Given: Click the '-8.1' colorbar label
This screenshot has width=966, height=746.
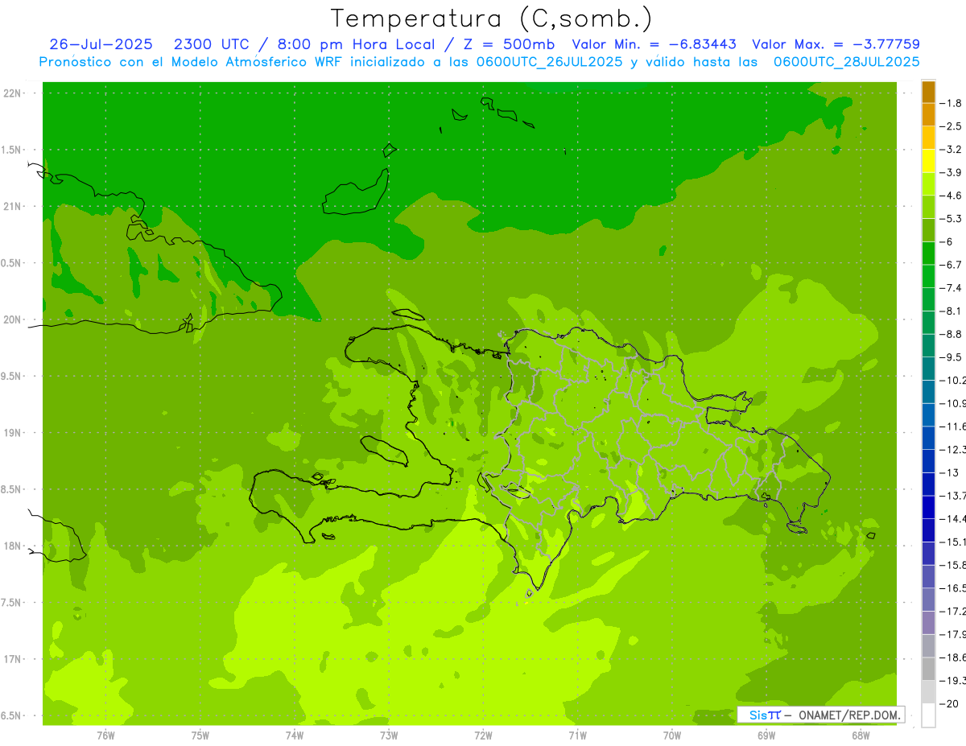Looking at the screenshot, I should pyautogui.click(x=952, y=311).
